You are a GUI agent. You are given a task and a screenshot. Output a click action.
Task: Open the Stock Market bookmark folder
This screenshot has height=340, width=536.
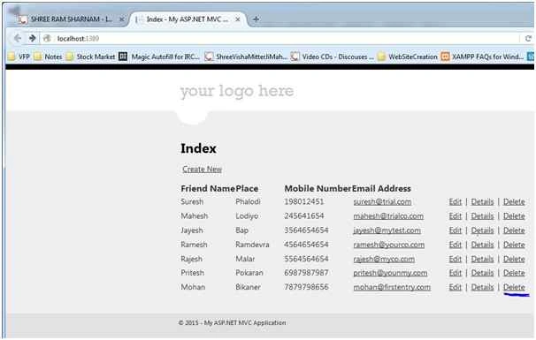pos(90,57)
